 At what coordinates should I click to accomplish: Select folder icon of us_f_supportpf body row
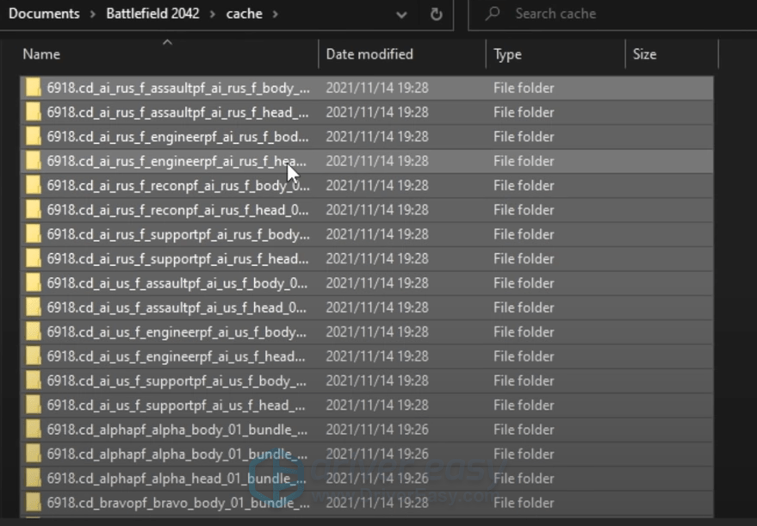34,381
